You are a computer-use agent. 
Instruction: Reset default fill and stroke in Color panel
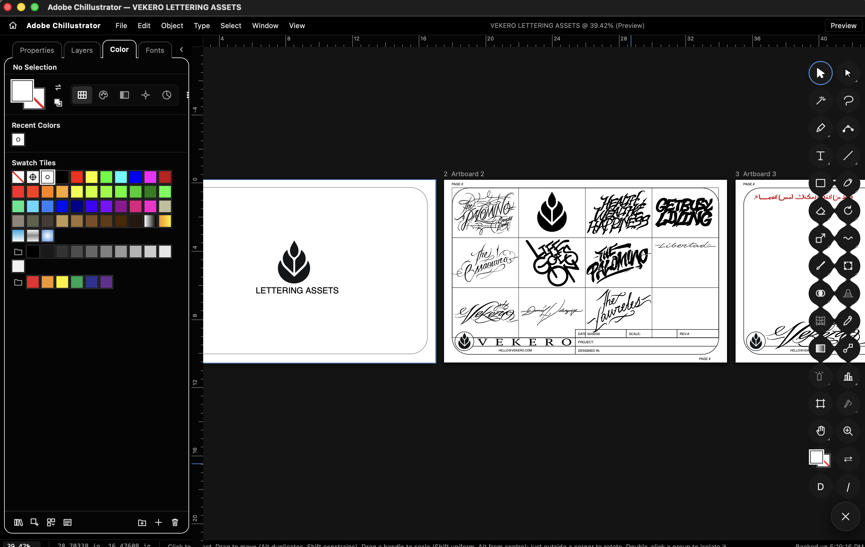58,103
